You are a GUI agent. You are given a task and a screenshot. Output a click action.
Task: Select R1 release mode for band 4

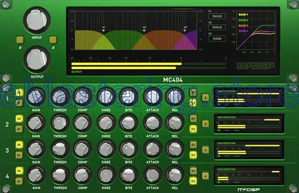[x=193, y=171]
